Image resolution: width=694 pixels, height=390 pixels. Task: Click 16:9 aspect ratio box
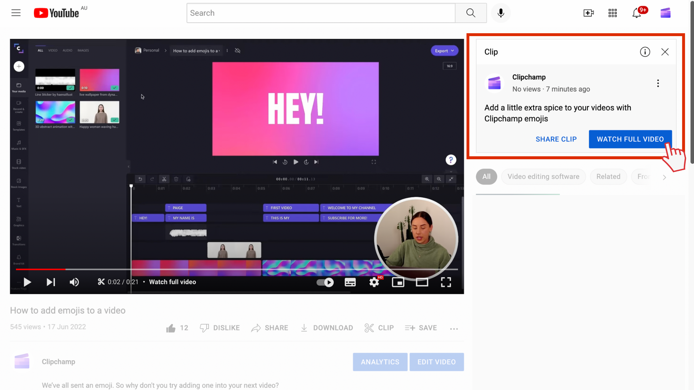pyautogui.click(x=450, y=66)
